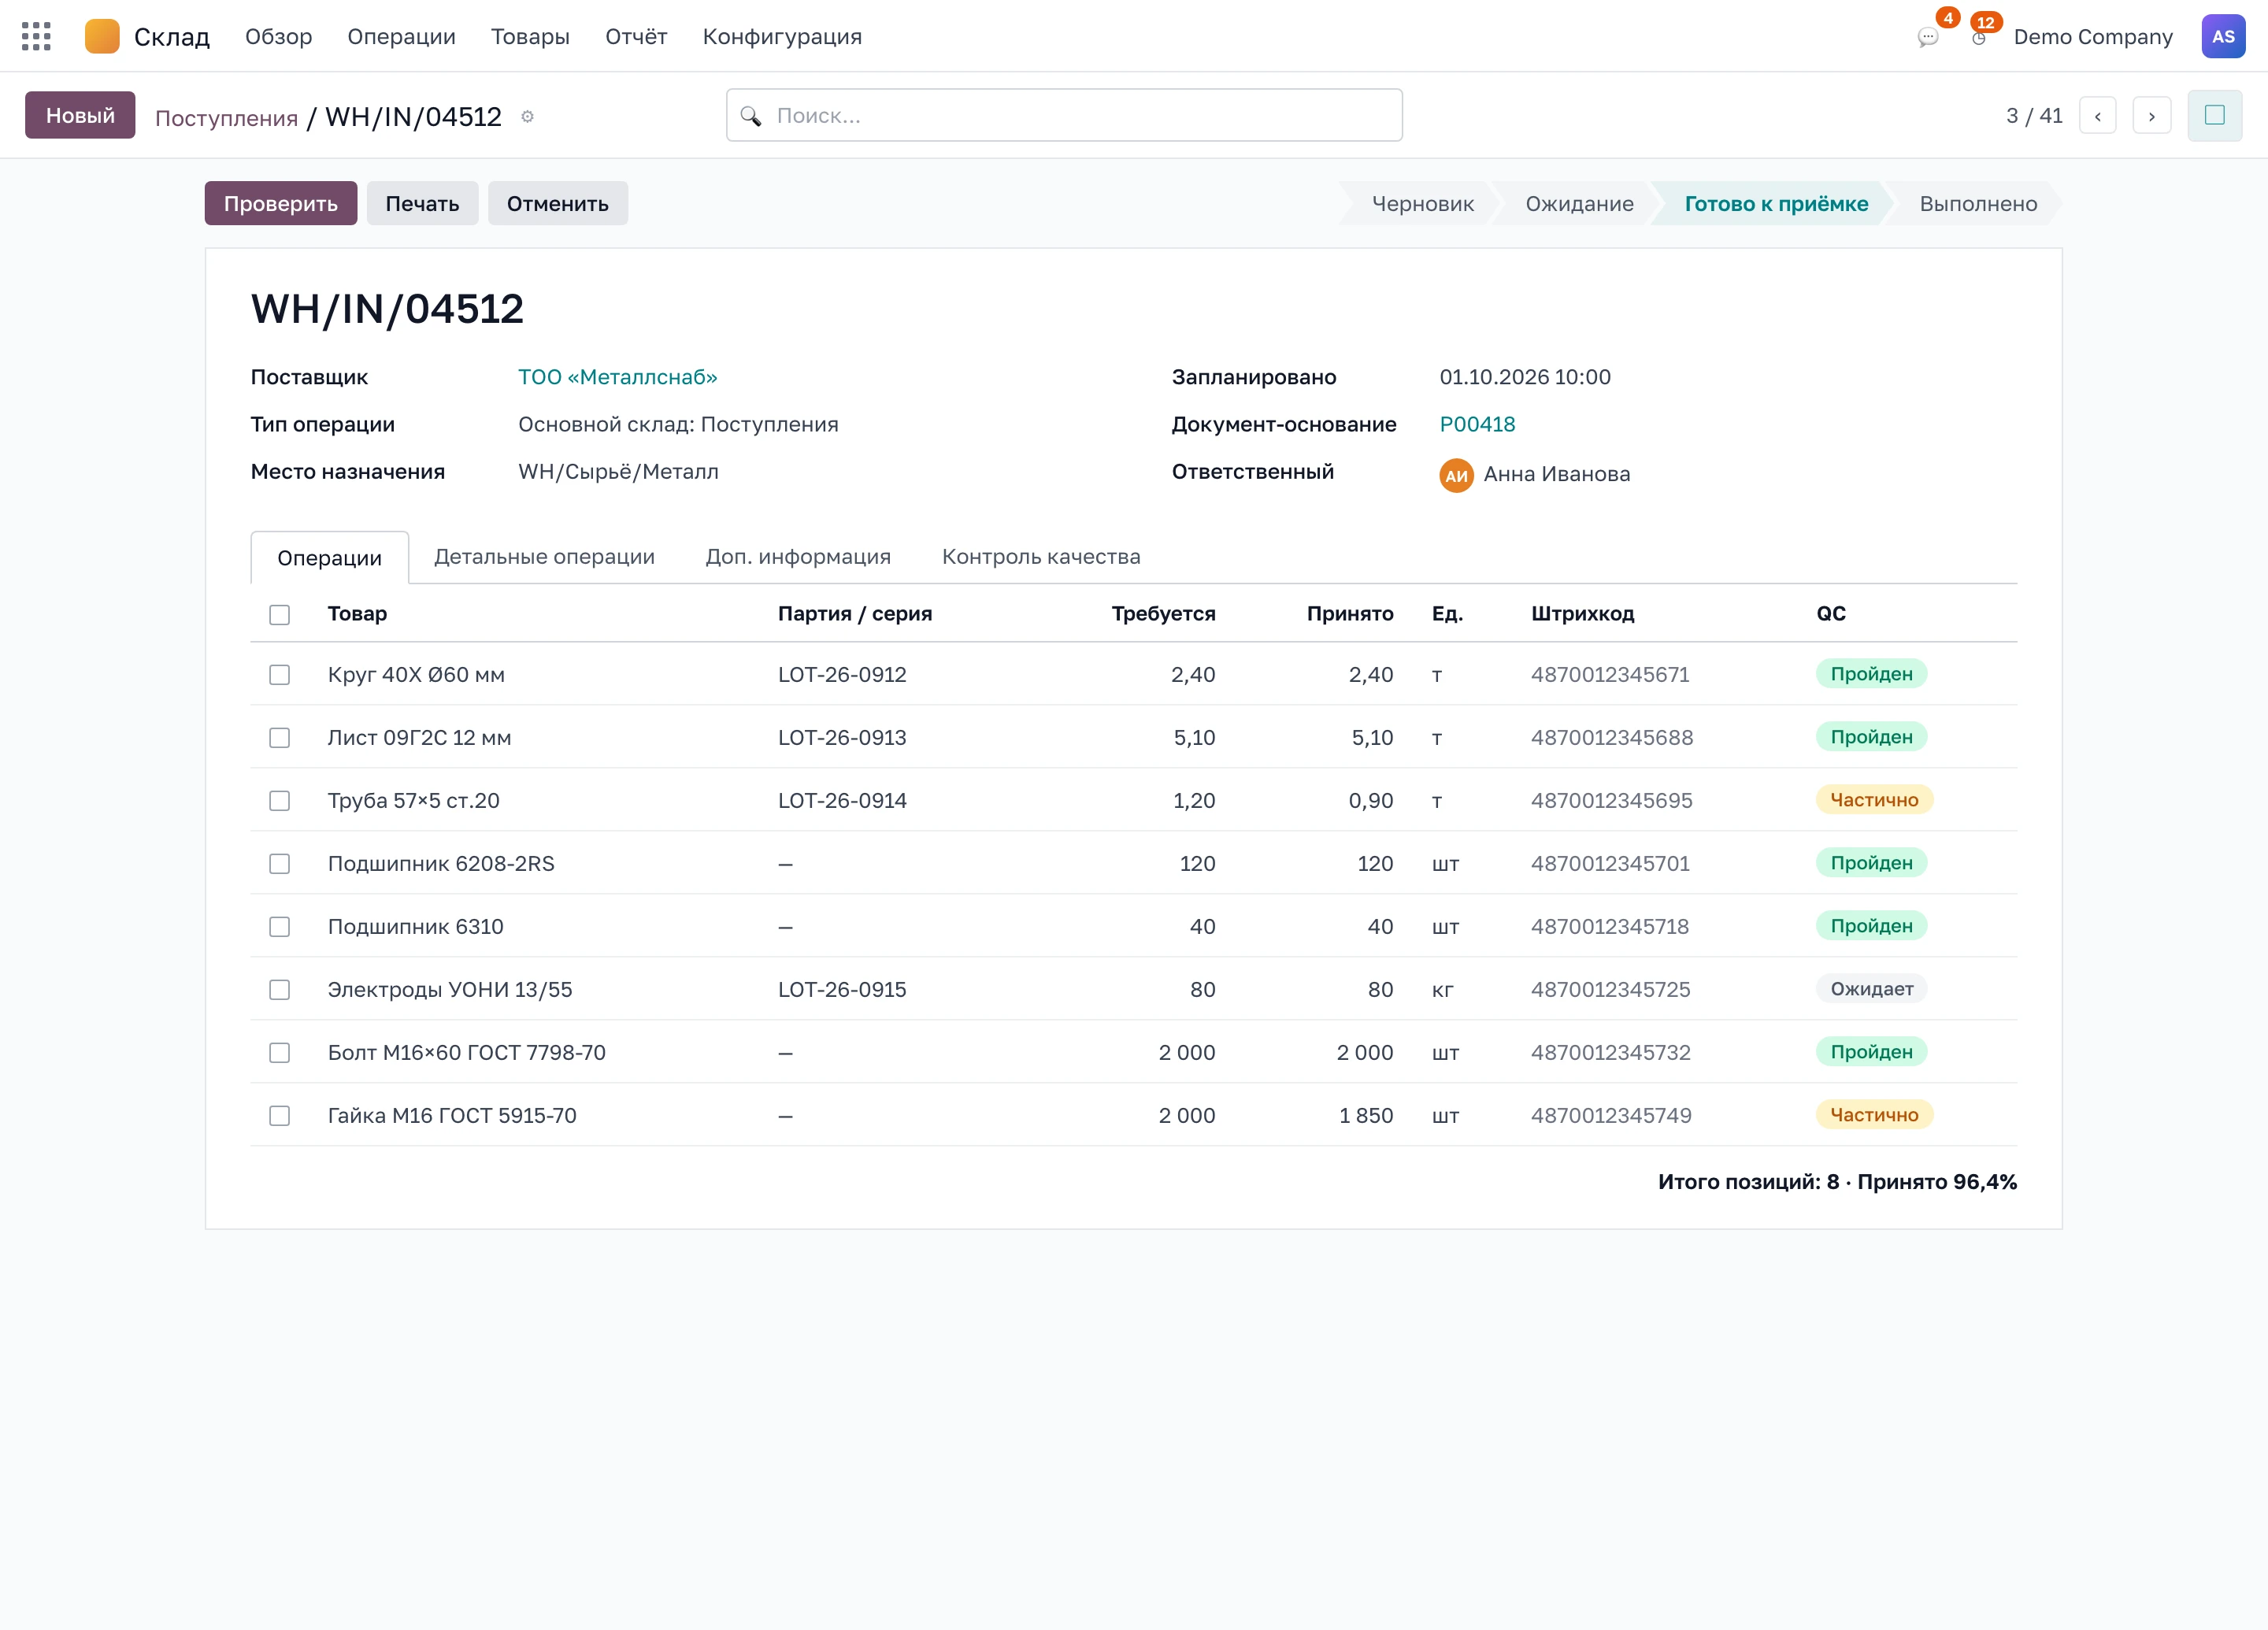Go to the next record arrow

tap(2151, 116)
